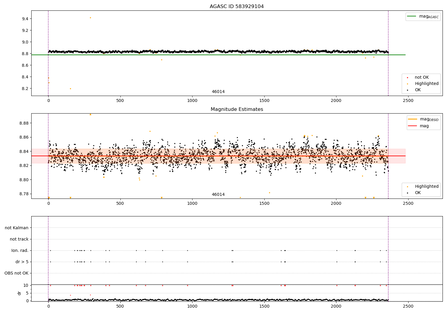Screen dimensions: 447x313
Task: Click the 9.4 y-axis tick label
Action: pos(25,19)
